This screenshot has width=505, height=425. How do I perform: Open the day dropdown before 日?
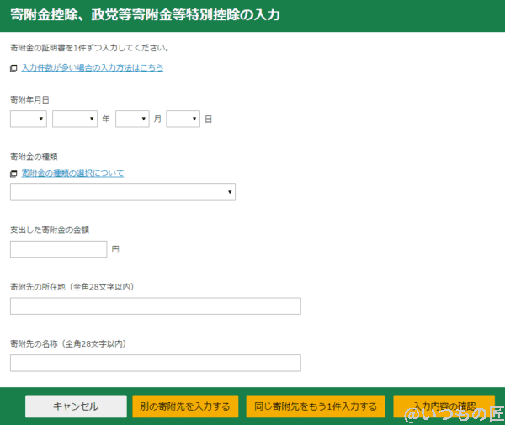click(183, 120)
